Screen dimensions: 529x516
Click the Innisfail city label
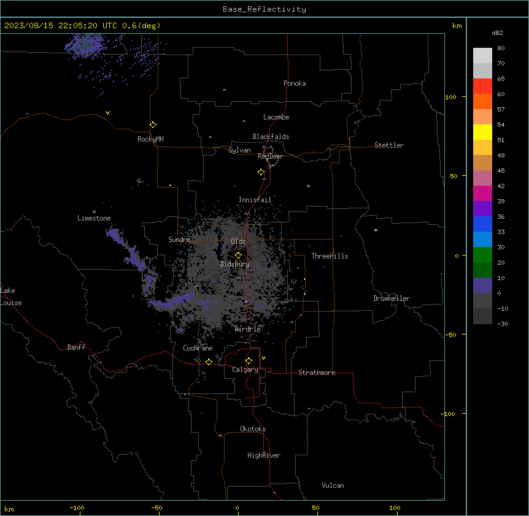click(x=255, y=200)
